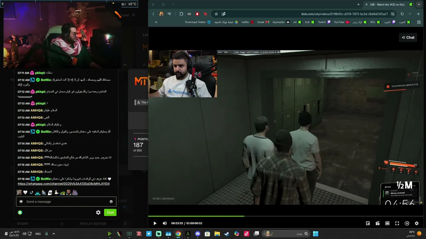
Task: Open the browser extensions puzzle icon
Action: point(181,14)
